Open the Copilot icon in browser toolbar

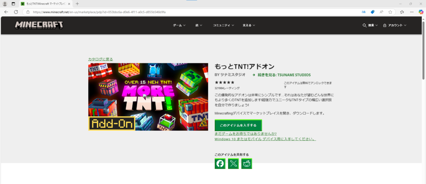point(421,12)
